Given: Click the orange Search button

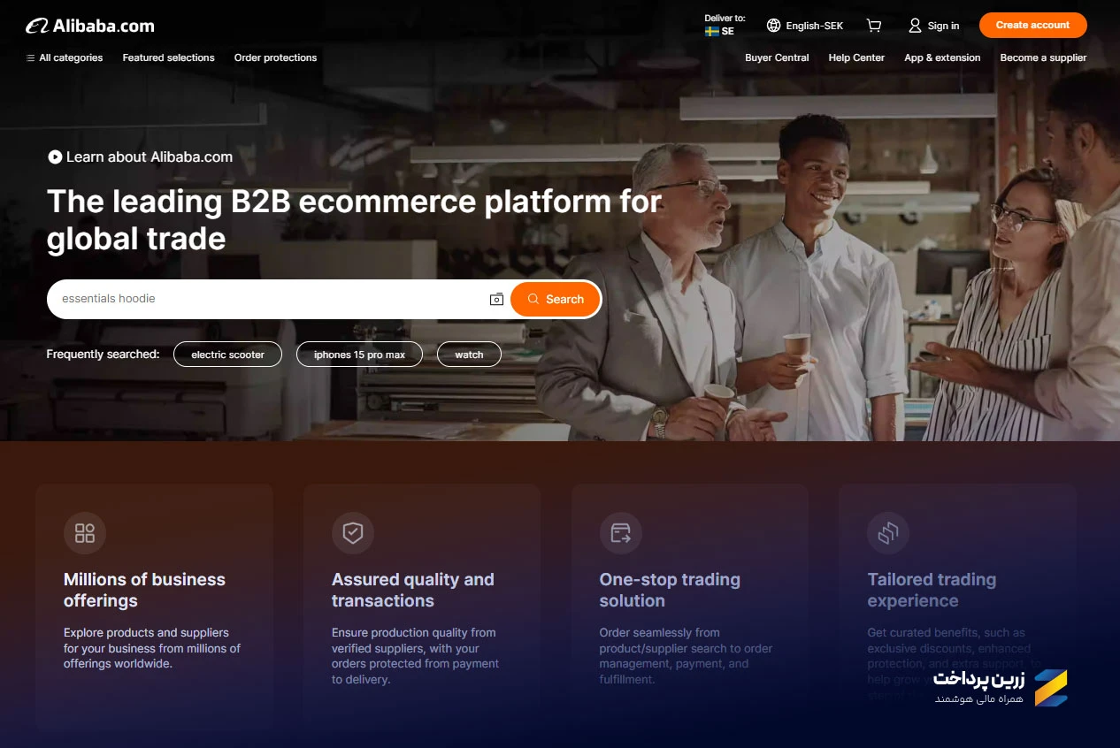Looking at the screenshot, I should (x=556, y=299).
